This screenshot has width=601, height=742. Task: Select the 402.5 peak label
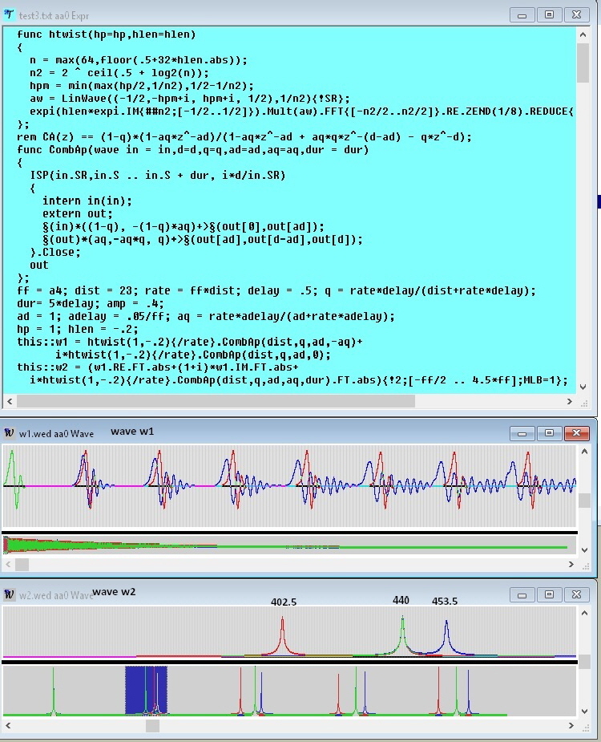tap(284, 602)
